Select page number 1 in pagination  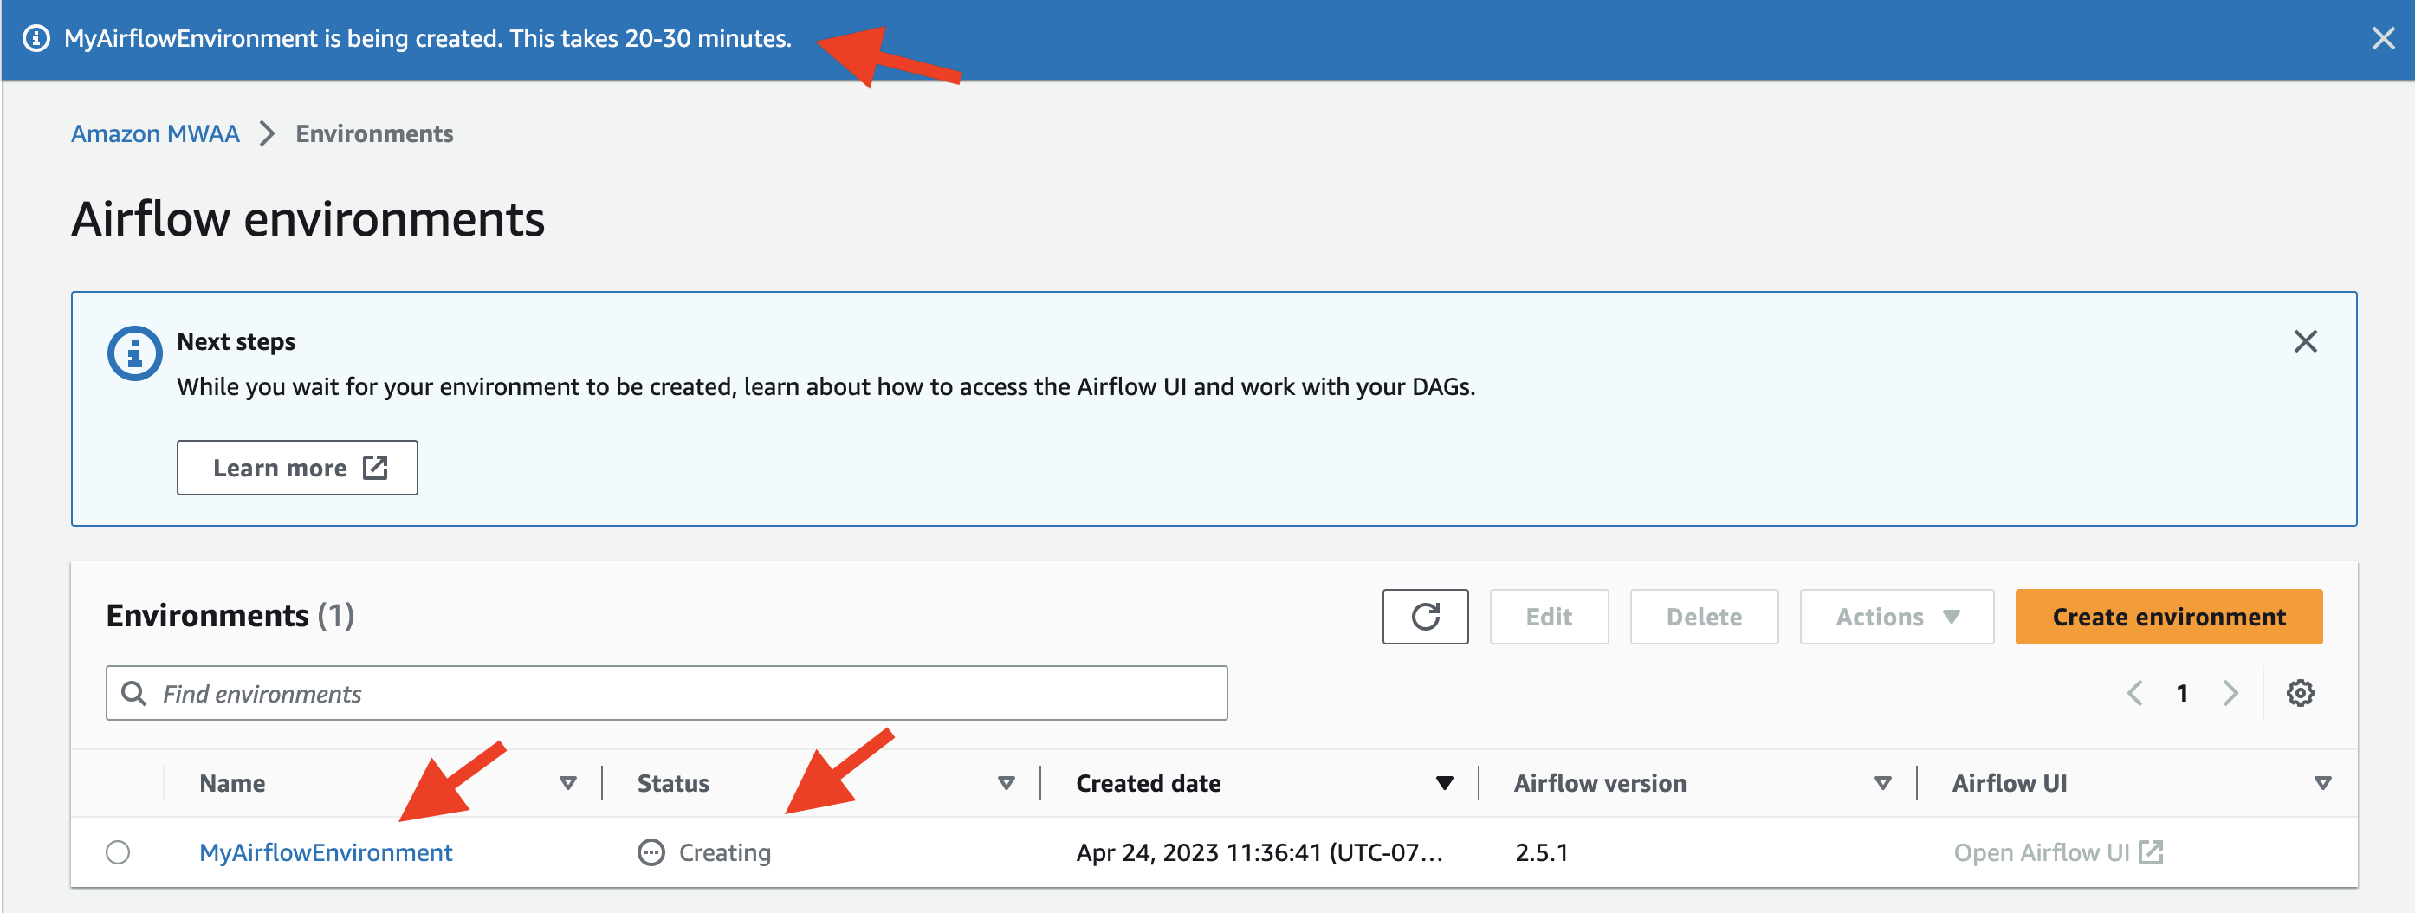click(2183, 694)
